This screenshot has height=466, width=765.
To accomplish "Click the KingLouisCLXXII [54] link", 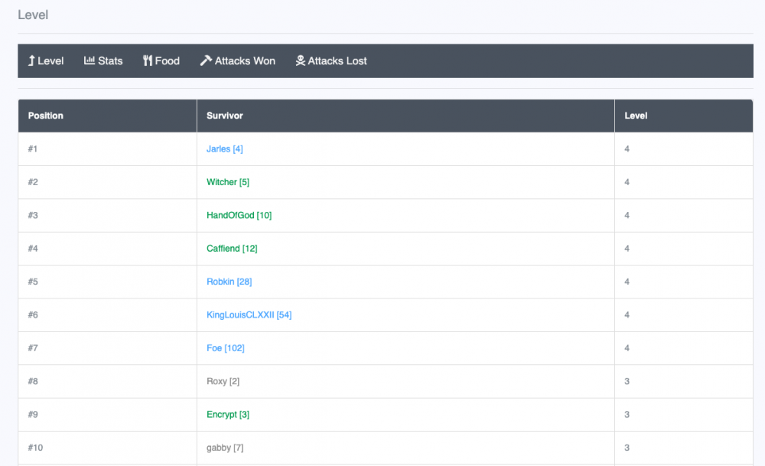I will click(x=249, y=315).
